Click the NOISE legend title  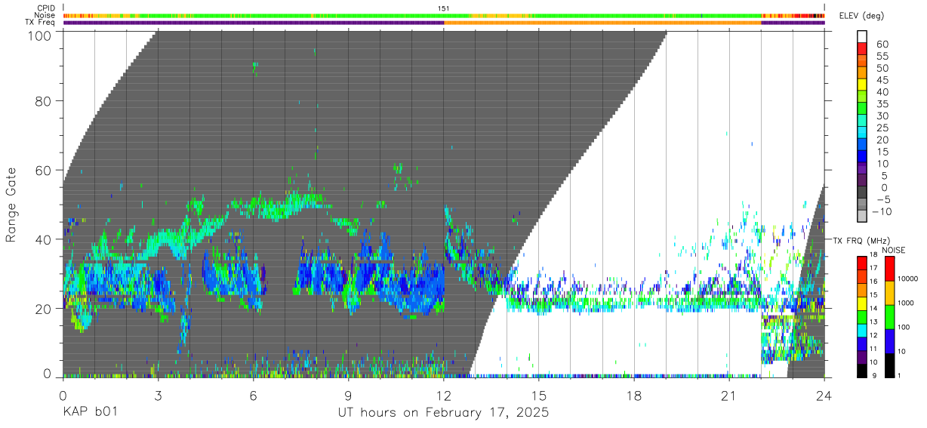pyautogui.click(x=894, y=250)
